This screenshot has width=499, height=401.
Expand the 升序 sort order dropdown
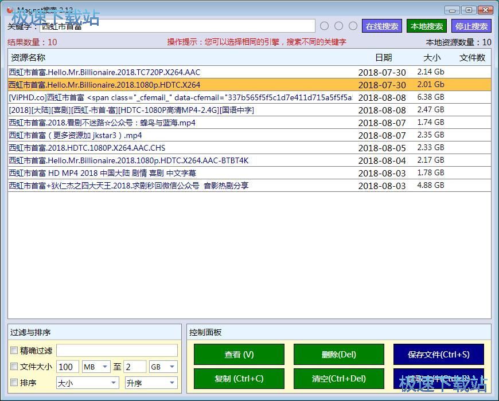(x=151, y=383)
